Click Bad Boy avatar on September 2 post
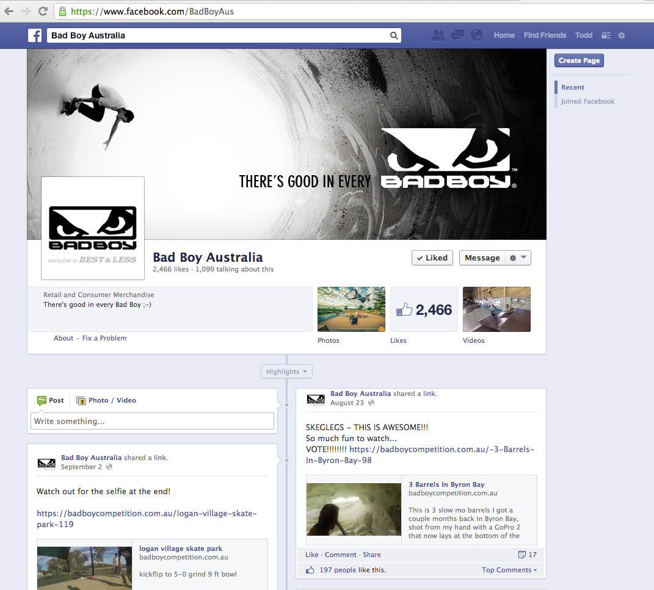 tap(46, 464)
